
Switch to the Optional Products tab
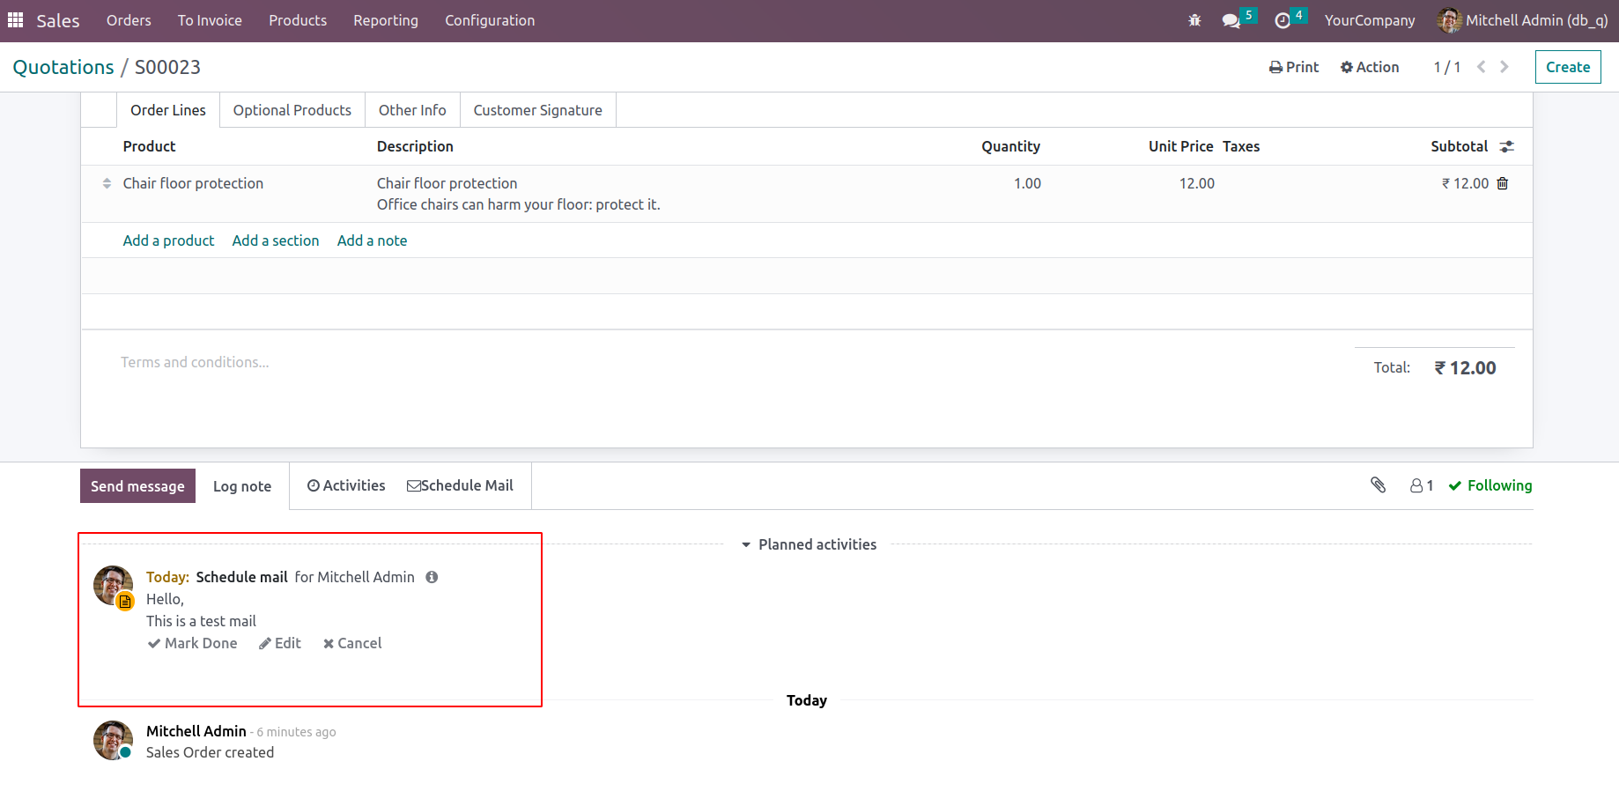[x=292, y=110]
